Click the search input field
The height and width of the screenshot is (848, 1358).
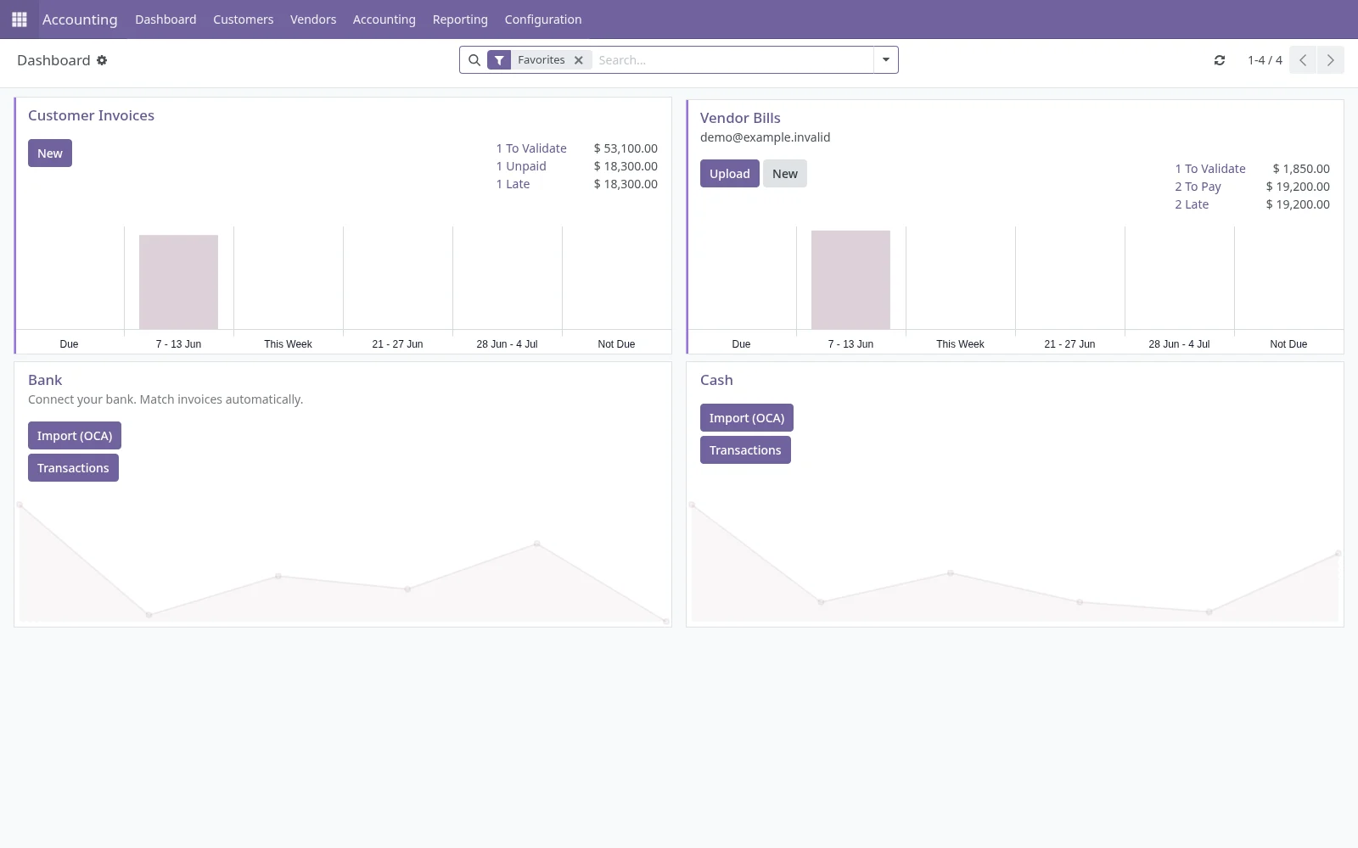click(x=733, y=60)
